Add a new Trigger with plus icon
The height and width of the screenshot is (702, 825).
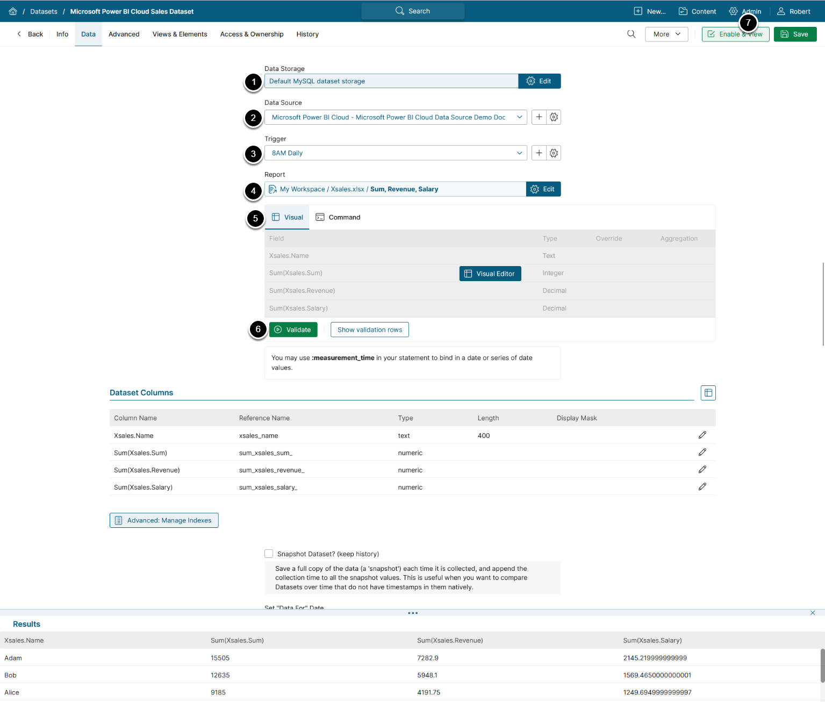pos(539,153)
